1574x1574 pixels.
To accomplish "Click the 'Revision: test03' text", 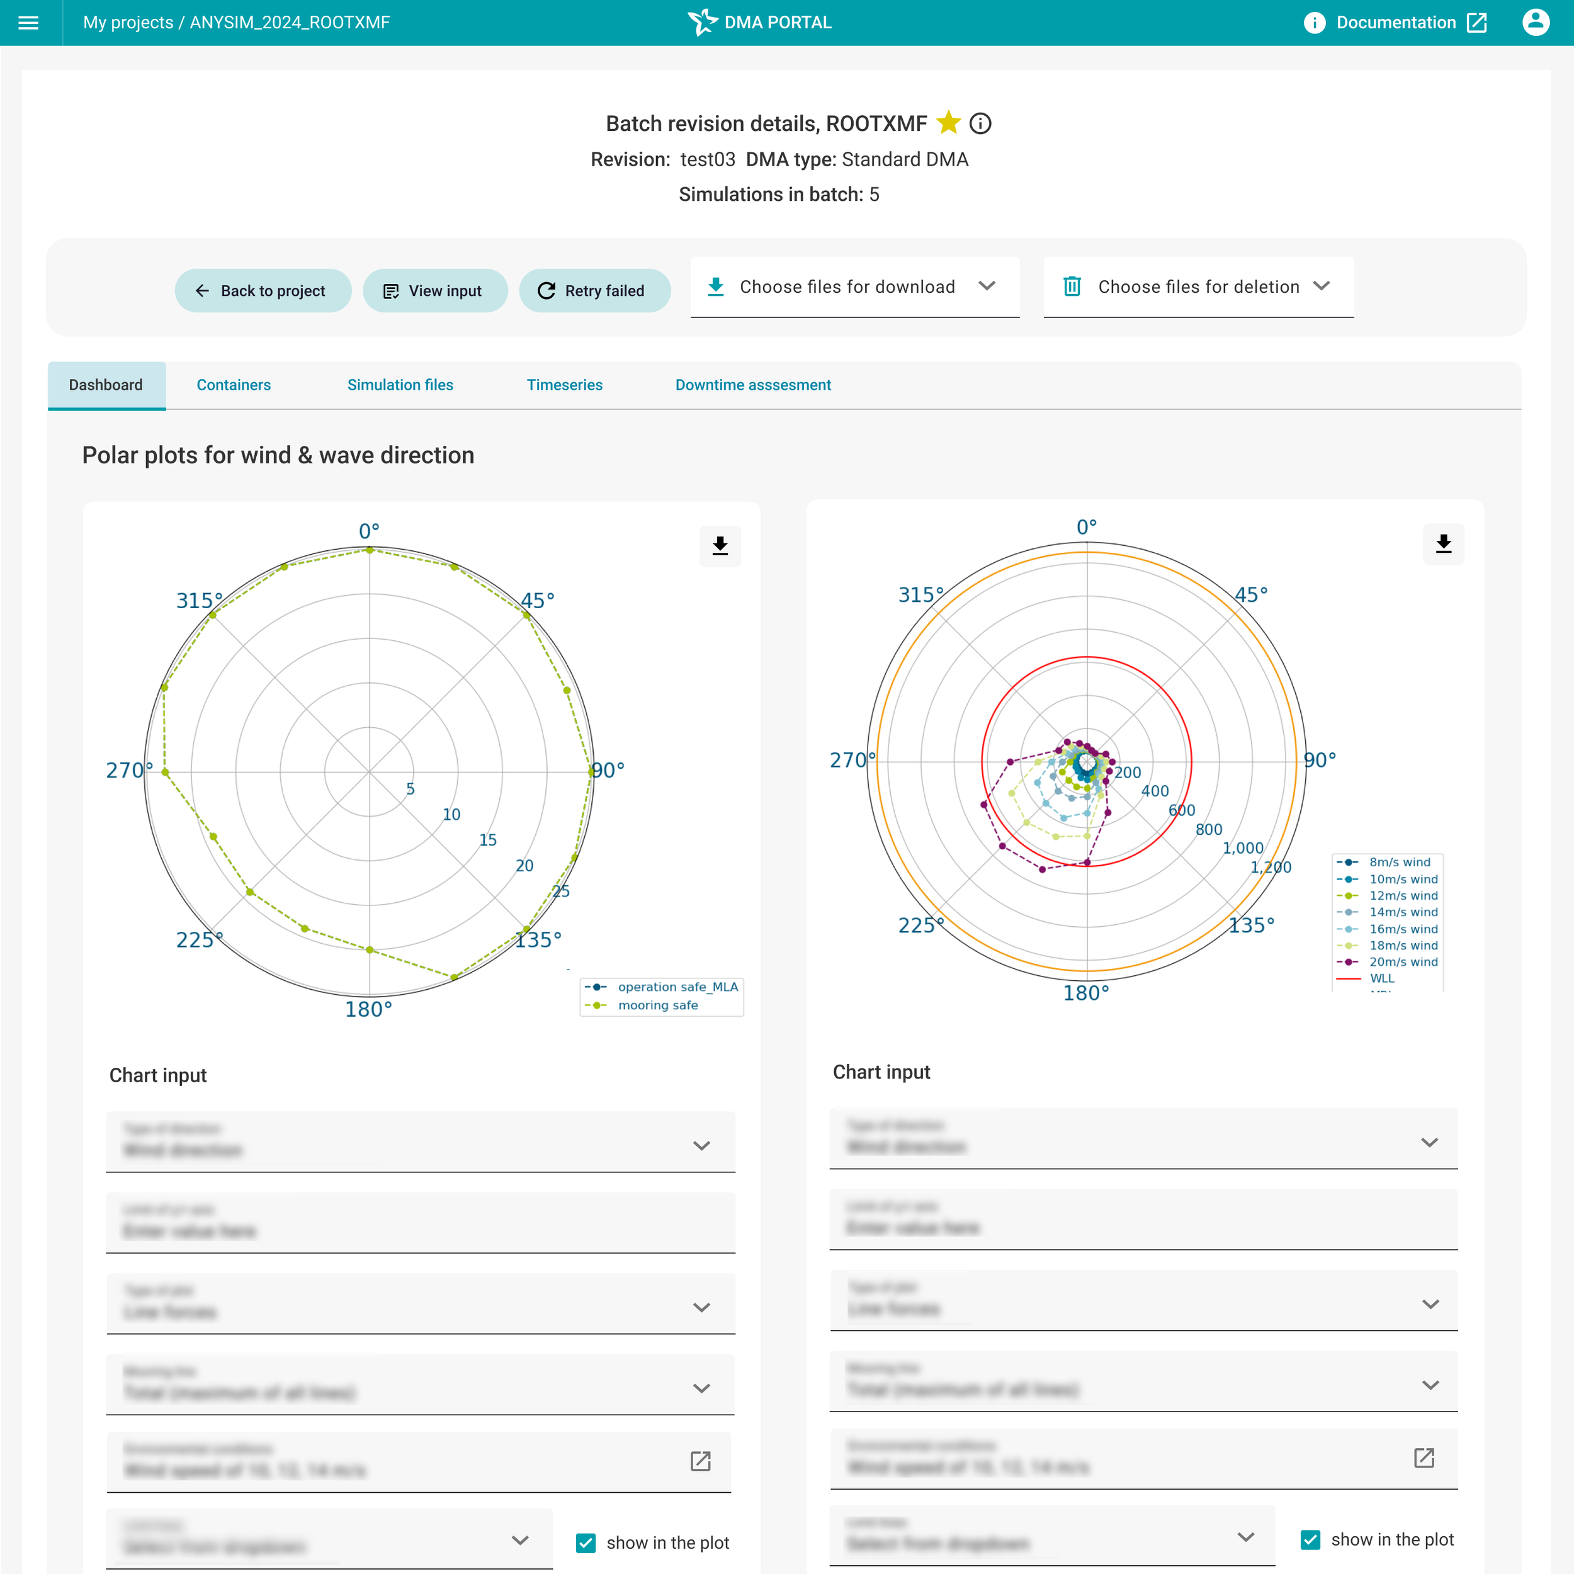I will click(x=663, y=160).
